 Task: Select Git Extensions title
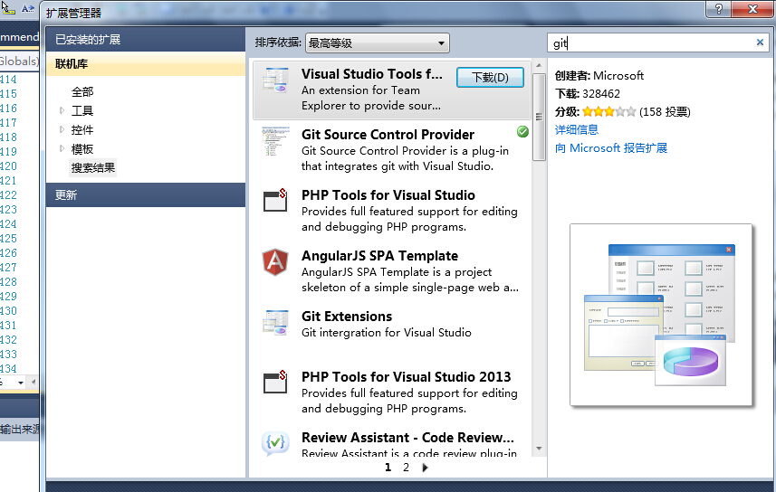pyautogui.click(x=347, y=316)
